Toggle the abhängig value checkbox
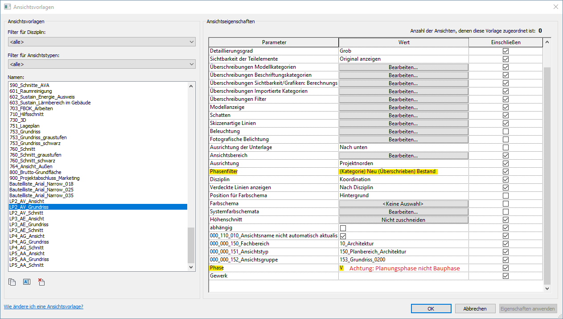 tap(343, 228)
